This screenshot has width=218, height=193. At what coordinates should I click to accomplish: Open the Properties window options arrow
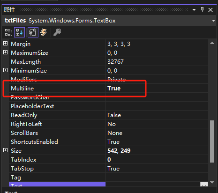click(194, 10)
